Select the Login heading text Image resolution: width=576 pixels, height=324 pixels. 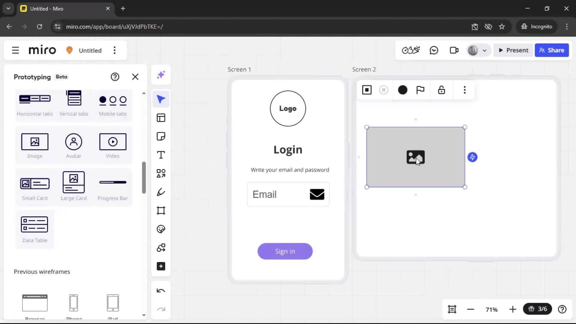coord(288,149)
